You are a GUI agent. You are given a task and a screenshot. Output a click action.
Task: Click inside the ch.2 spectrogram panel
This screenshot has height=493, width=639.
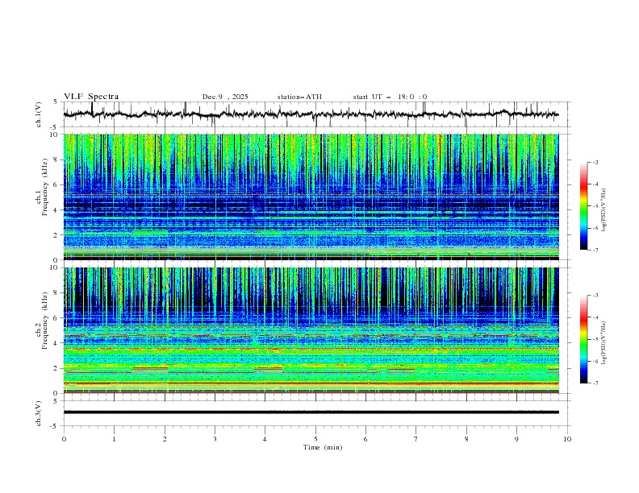click(x=311, y=330)
